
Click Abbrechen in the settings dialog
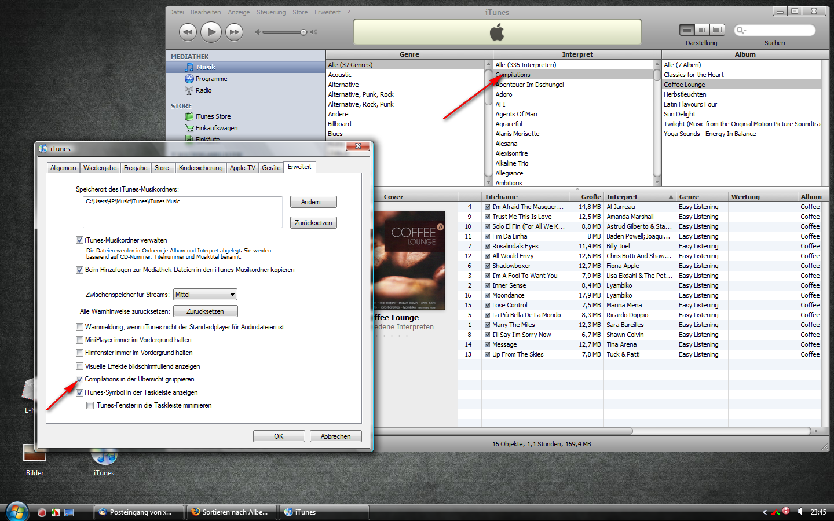point(336,436)
